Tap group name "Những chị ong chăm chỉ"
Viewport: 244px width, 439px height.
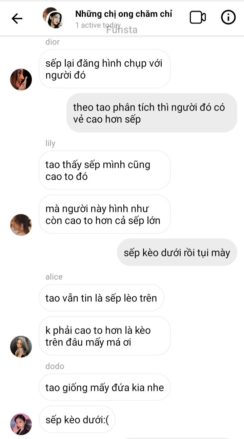[x=124, y=14]
